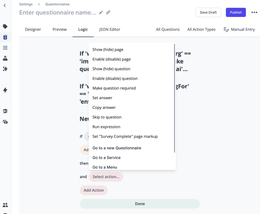Select the tags icon in the sidebar

coord(5,26)
